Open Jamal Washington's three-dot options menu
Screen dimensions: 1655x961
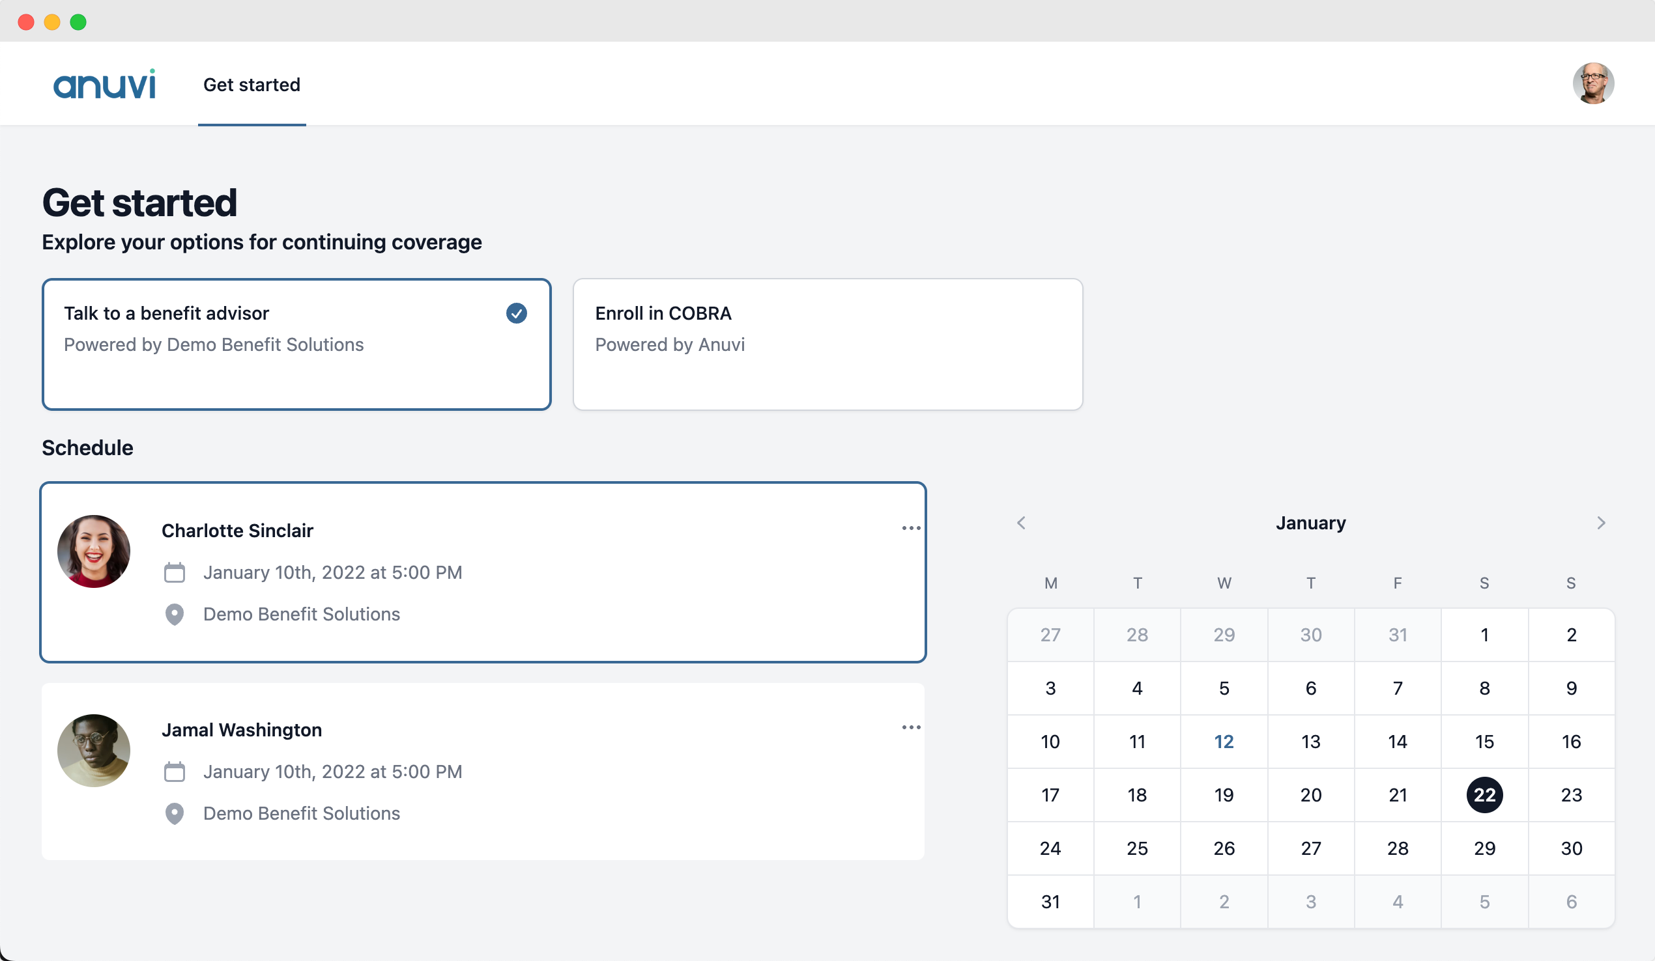click(910, 727)
